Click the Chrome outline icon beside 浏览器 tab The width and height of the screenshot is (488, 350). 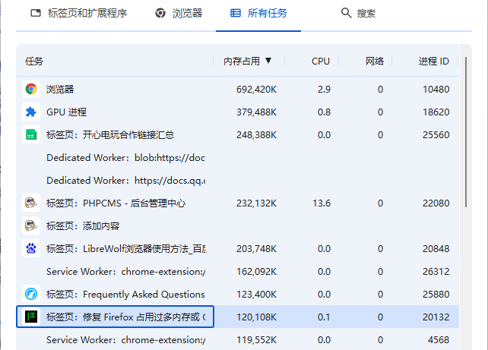click(x=160, y=13)
